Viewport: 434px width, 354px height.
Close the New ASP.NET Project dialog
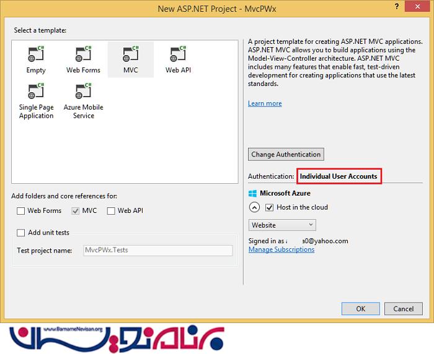[x=417, y=6]
